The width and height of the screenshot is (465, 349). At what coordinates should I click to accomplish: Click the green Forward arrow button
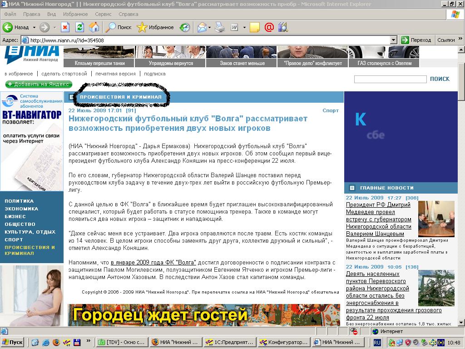click(45, 27)
